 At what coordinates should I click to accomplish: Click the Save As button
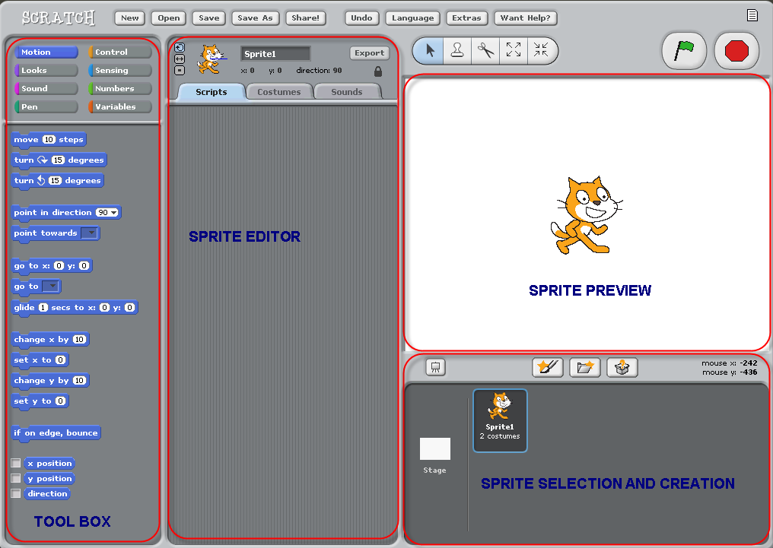tap(255, 17)
